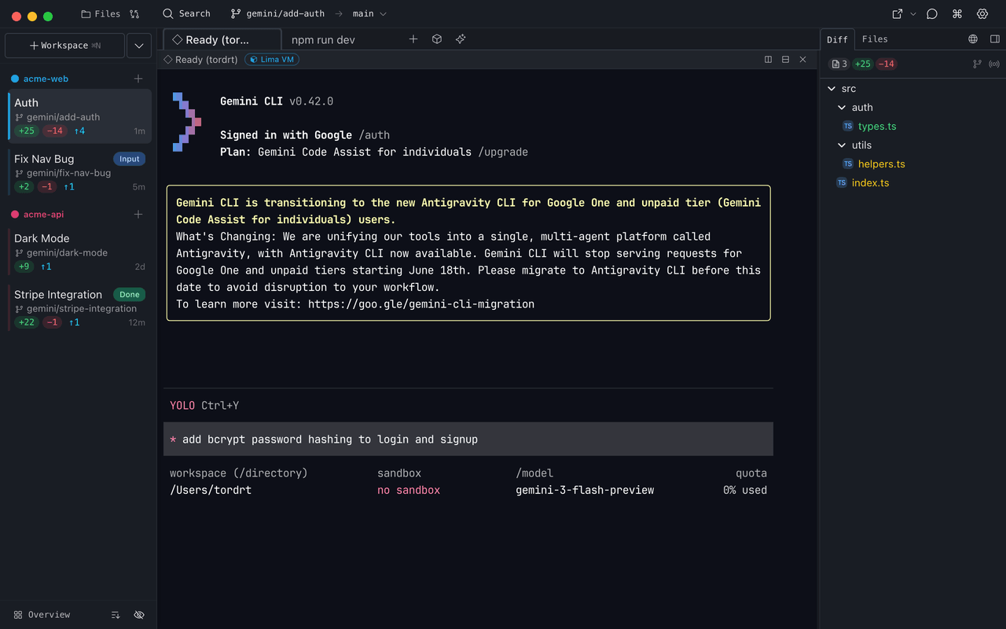Add a workspace with the acme-api plus icon
Screen dimensions: 1006x629
(138, 214)
